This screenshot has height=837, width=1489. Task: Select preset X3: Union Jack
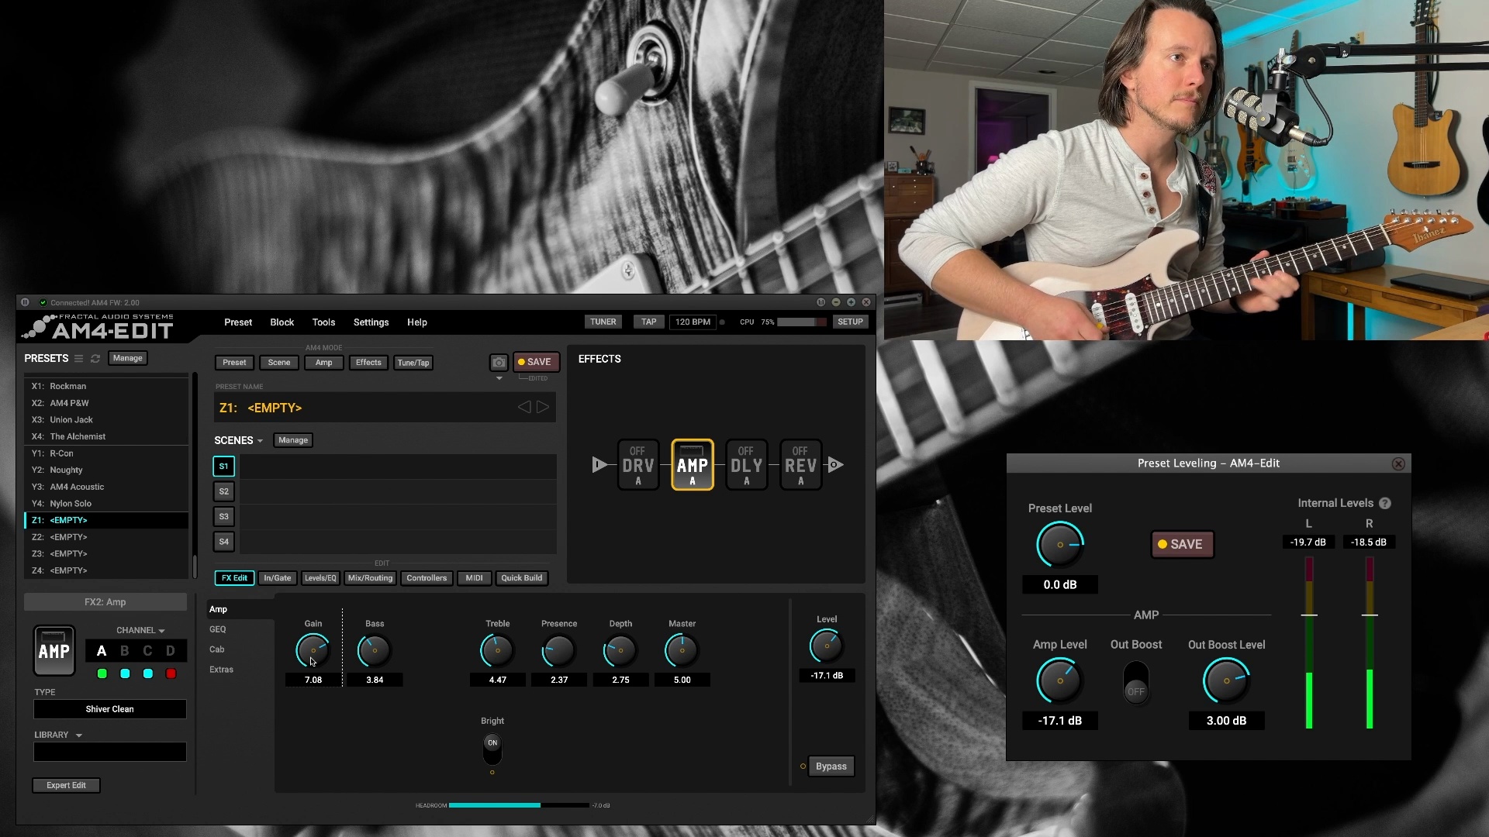[x=106, y=420]
